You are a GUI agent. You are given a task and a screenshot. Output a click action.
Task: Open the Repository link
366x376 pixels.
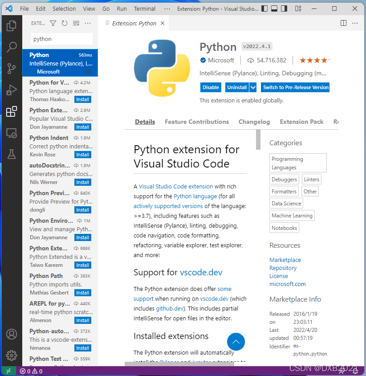pyautogui.click(x=283, y=268)
